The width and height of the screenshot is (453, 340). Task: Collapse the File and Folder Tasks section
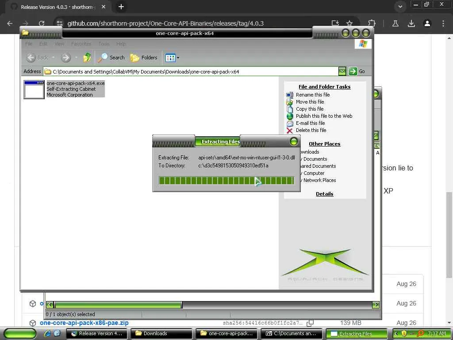click(x=324, y=87)
